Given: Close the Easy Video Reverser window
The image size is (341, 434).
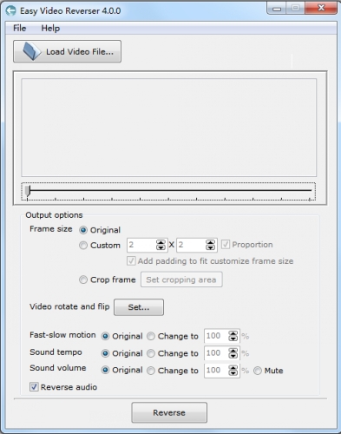Looking at the screenshot, I should 321,9.
